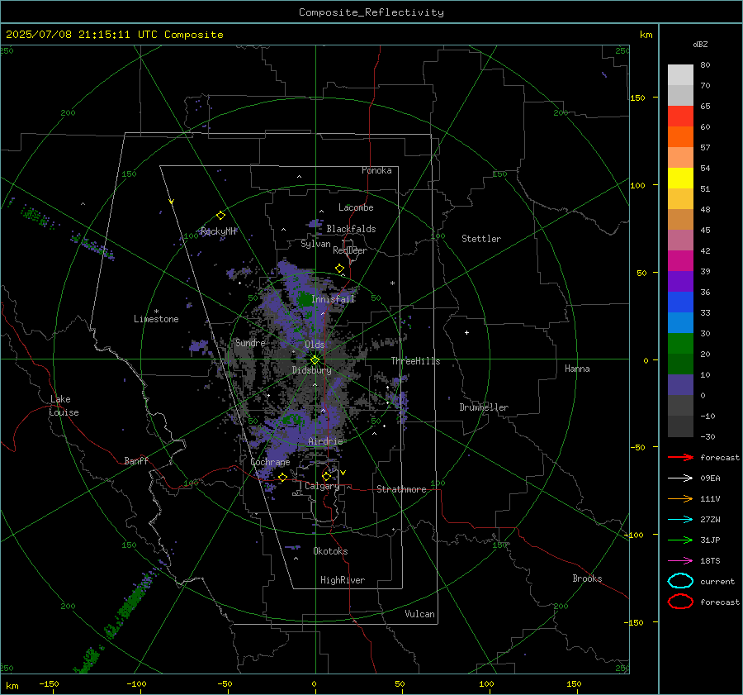Click the 'current' legend label
Viewport: 743px width, 695px height.
[x=717, y=582]
